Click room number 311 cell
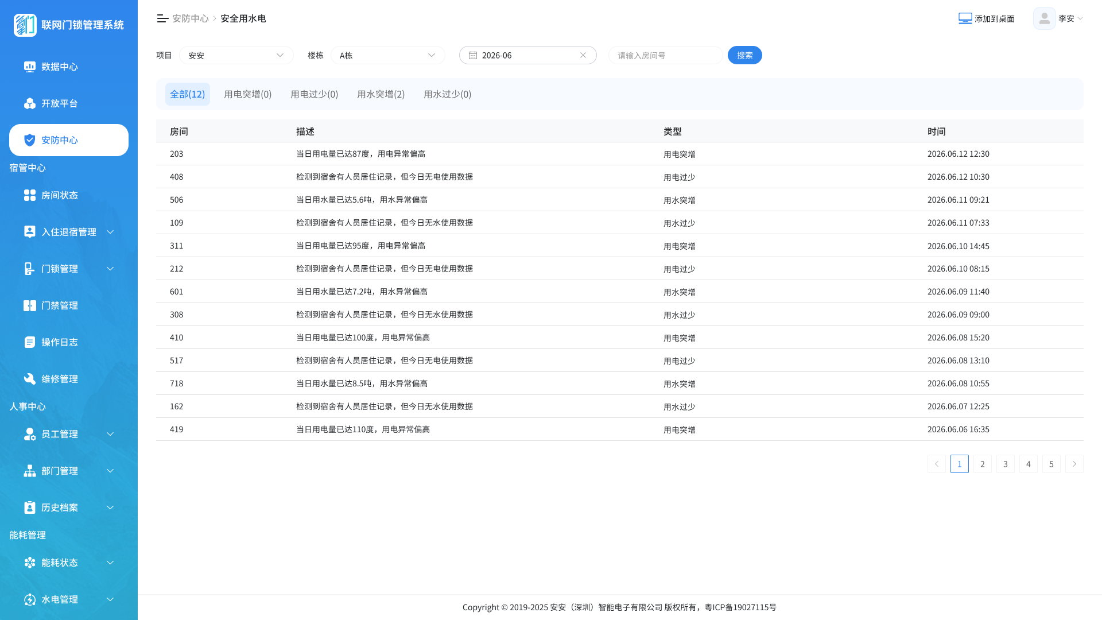Viewport: 1102px width, 620px height. [177, 246]
